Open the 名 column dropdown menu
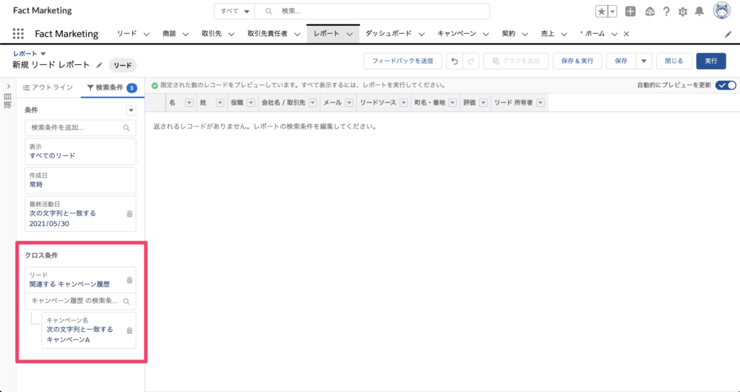 point(189,103)
